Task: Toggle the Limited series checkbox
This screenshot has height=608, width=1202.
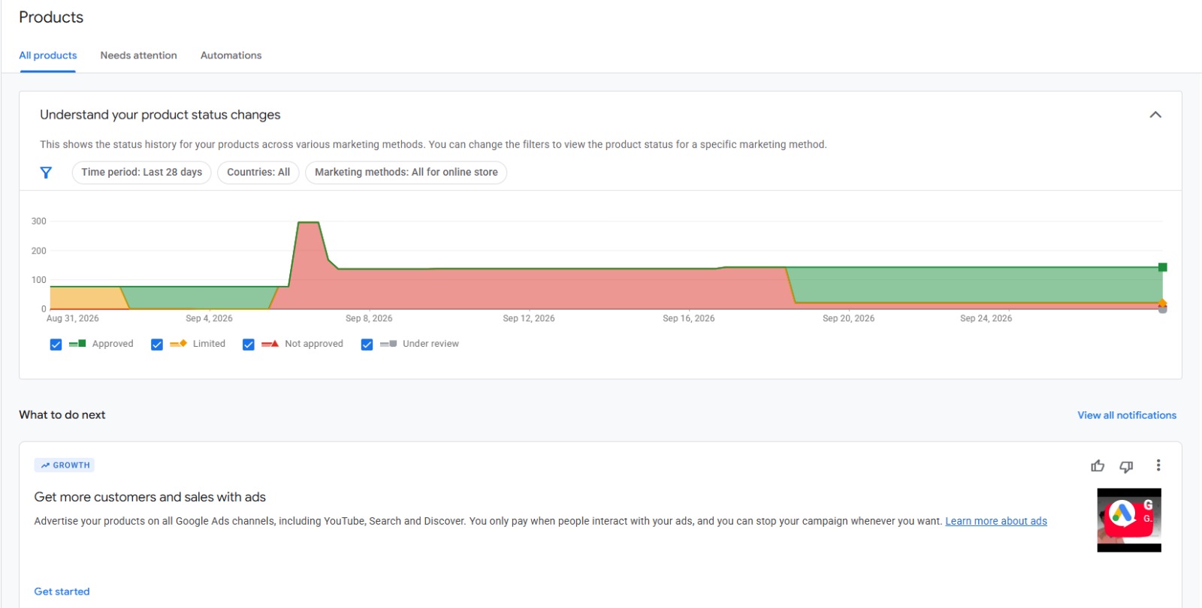Action: (157, 345)
